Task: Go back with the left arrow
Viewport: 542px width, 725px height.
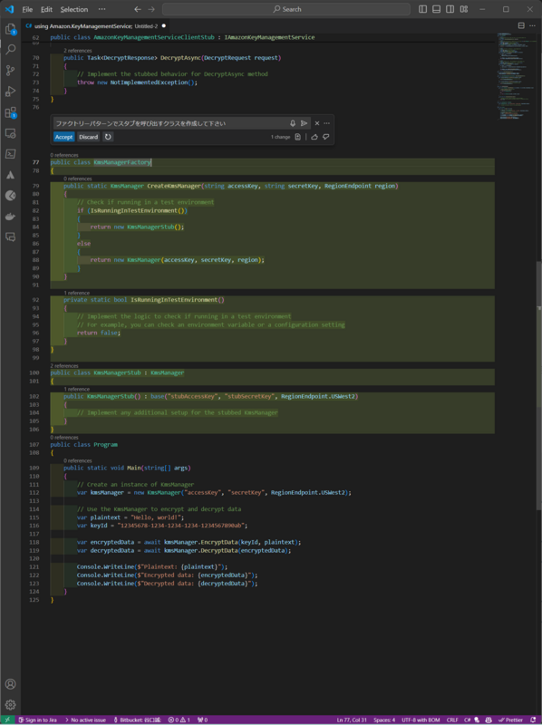Action: click(x=138, y=9)
